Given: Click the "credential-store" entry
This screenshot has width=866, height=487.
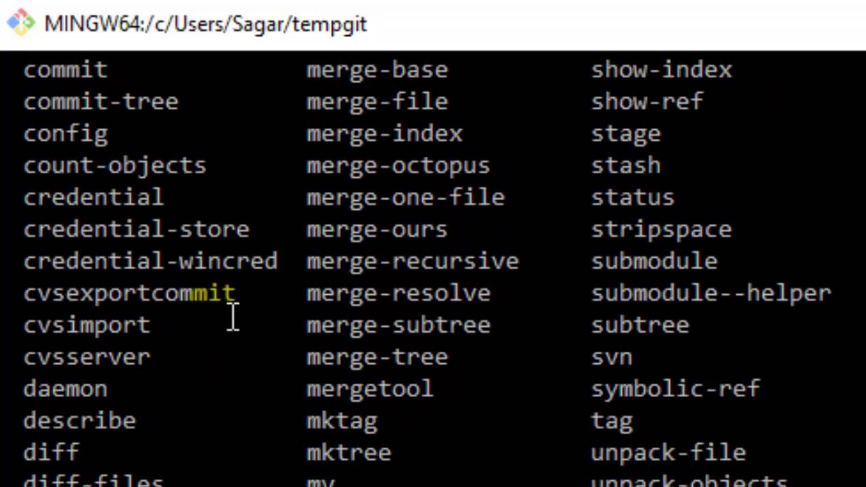Looking at the screenshot, I should click(x=137, y=229).
